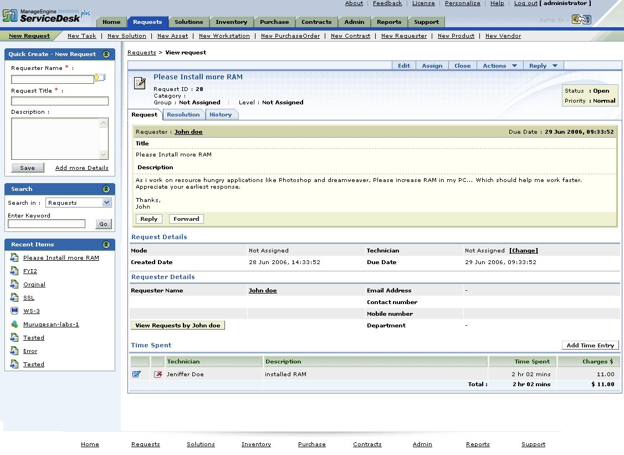Click the Description box scrollbar down arrow
This screenshot has height=455, width=624.
pos(104,155)
